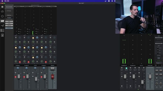The height and width of the screenshot is (91, 163).
Task: Click the Analogue 1 channel name label
Action: click(x=18, y=65)
